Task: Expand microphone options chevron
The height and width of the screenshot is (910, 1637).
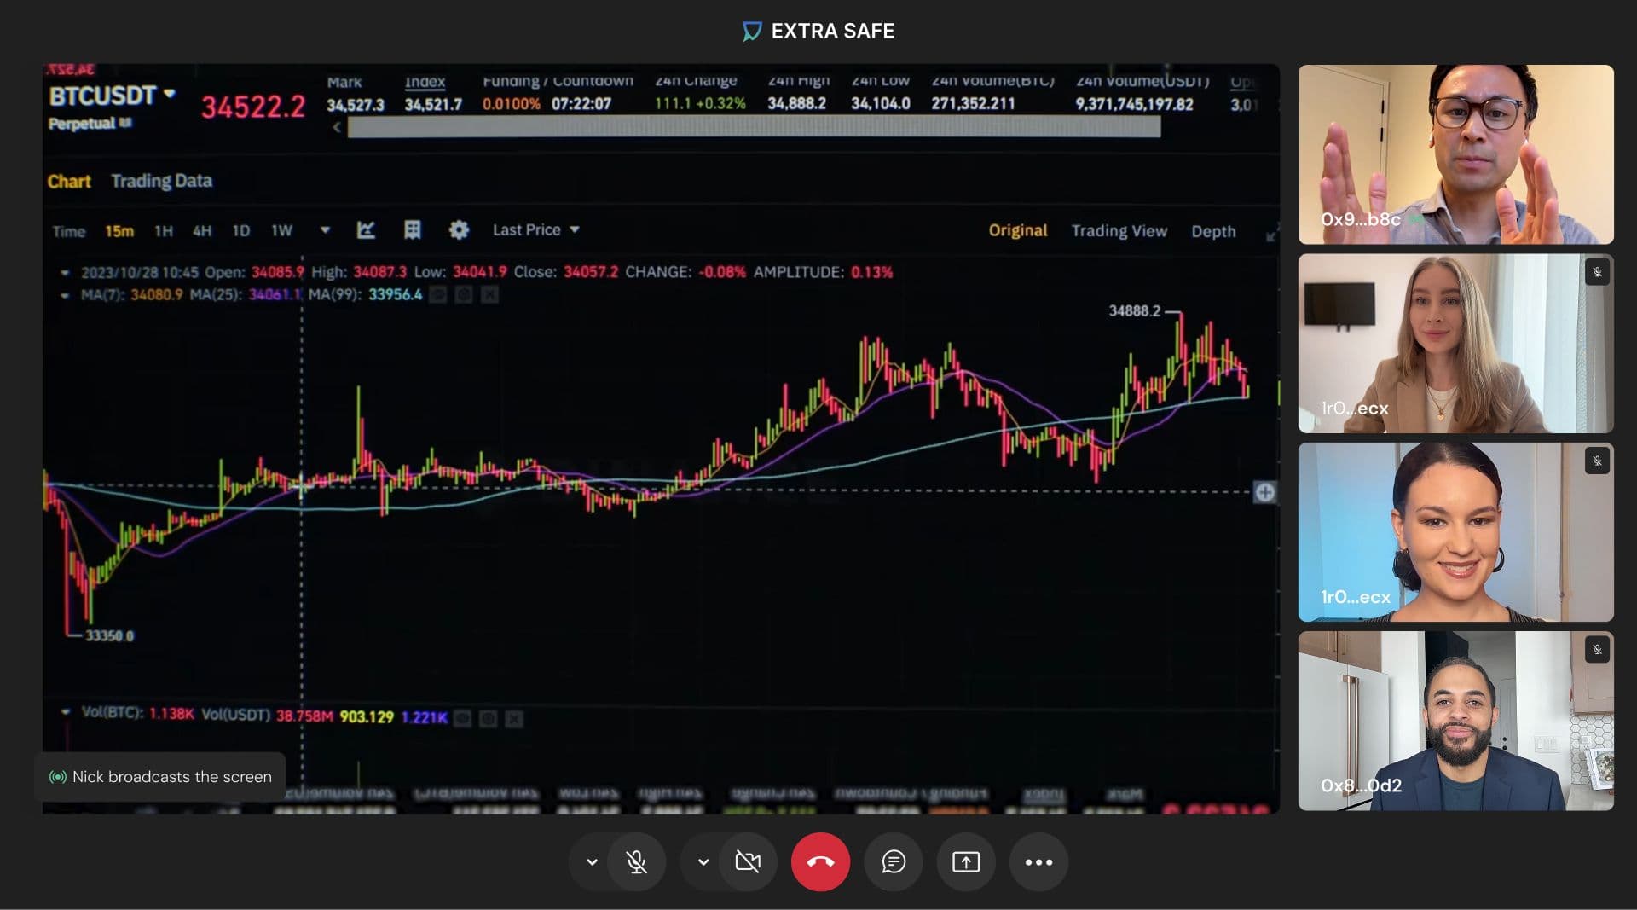Action: [x=592, y=862]
